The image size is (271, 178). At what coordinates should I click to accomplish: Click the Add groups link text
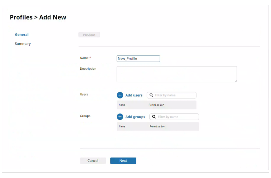coord(135,117)
